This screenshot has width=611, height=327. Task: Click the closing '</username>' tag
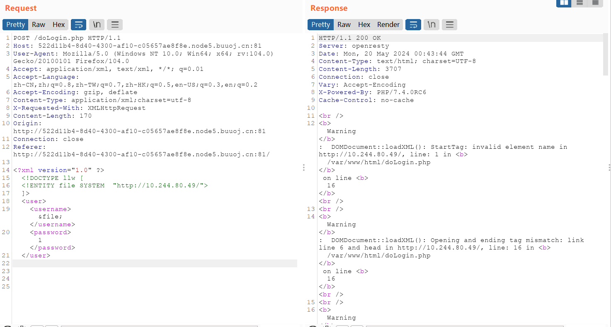point(53,225)
